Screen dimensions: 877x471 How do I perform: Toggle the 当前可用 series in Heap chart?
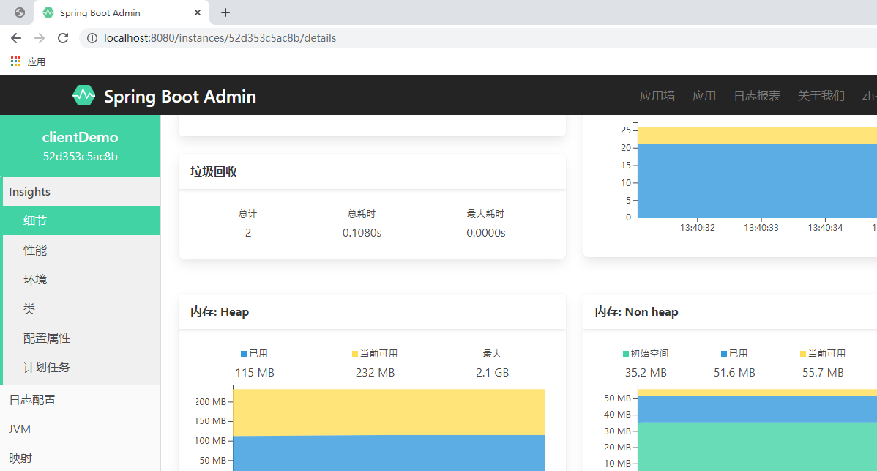376,353
